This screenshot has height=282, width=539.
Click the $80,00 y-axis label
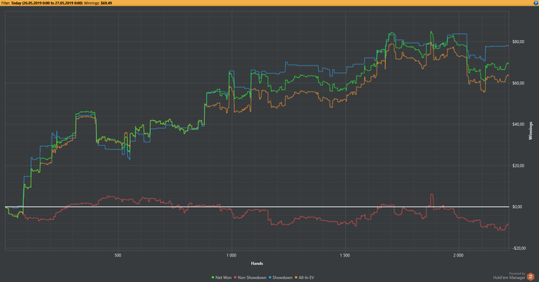[x=518, y=41]
